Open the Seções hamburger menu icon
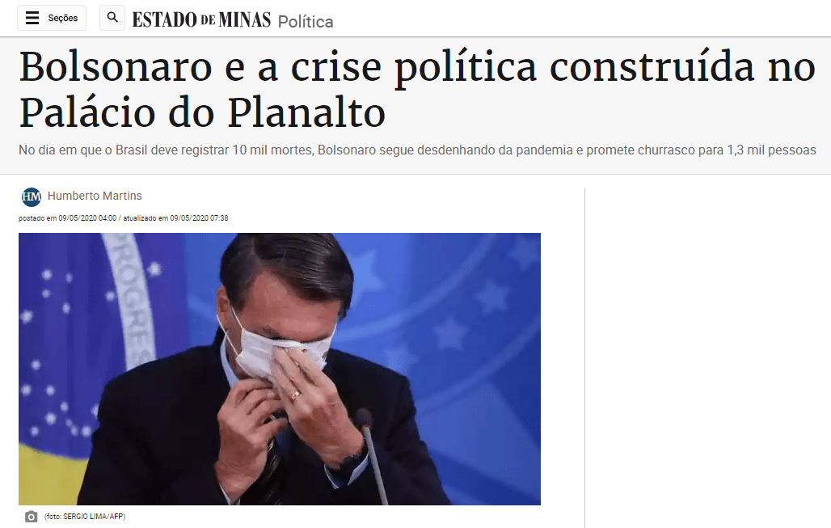This screenshot has height=528, width=831. 32,18
